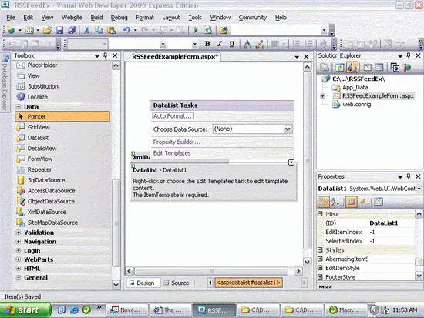Click the Property Builder link
Screen dimensions: 424x318
177,142
